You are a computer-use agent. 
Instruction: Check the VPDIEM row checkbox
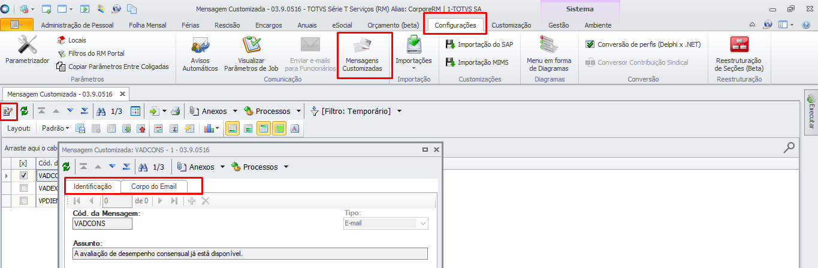point(23,201)
